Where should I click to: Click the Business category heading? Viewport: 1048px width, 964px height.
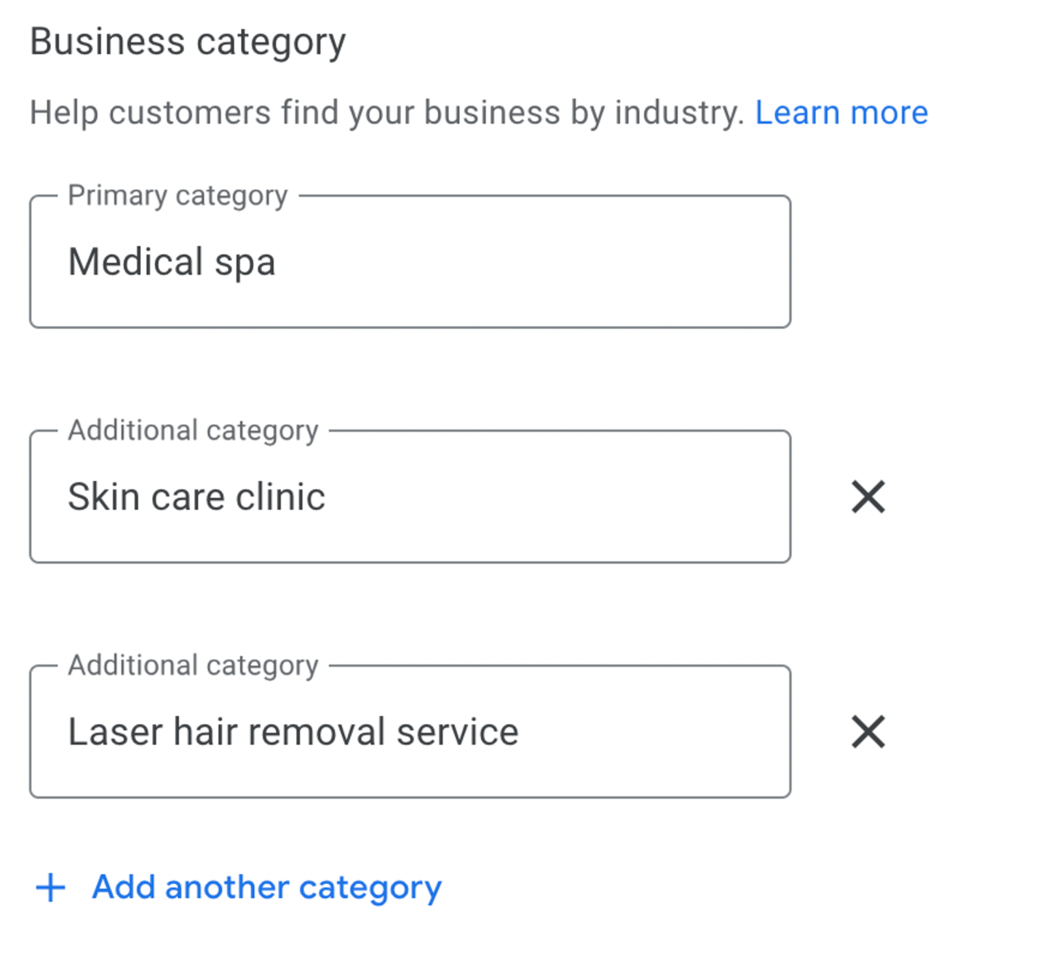coord(188,42)
